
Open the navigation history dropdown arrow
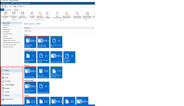[8, 6]
